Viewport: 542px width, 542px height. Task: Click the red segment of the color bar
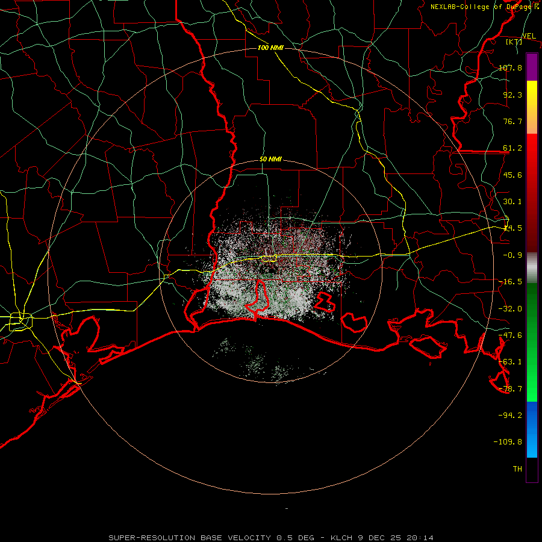click(532, 193)
